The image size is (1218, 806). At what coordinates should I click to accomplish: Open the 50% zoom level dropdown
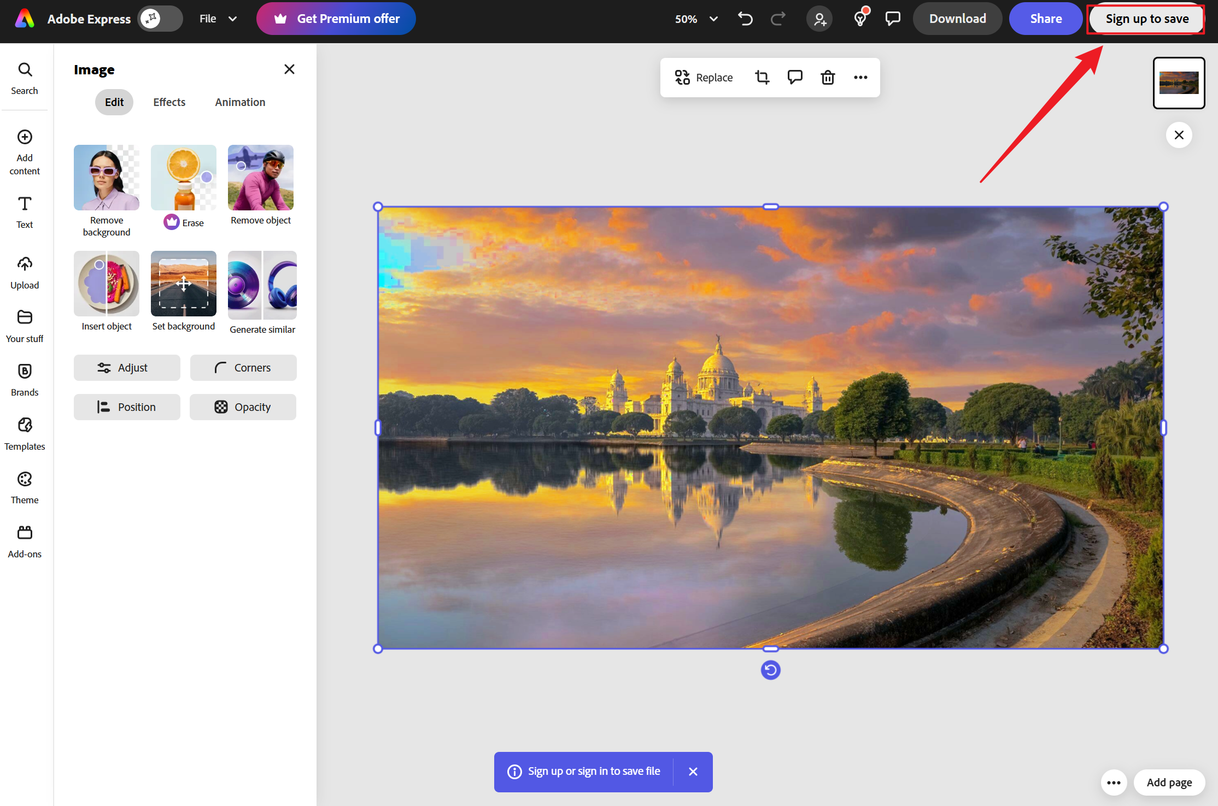[x=696, y=19]
